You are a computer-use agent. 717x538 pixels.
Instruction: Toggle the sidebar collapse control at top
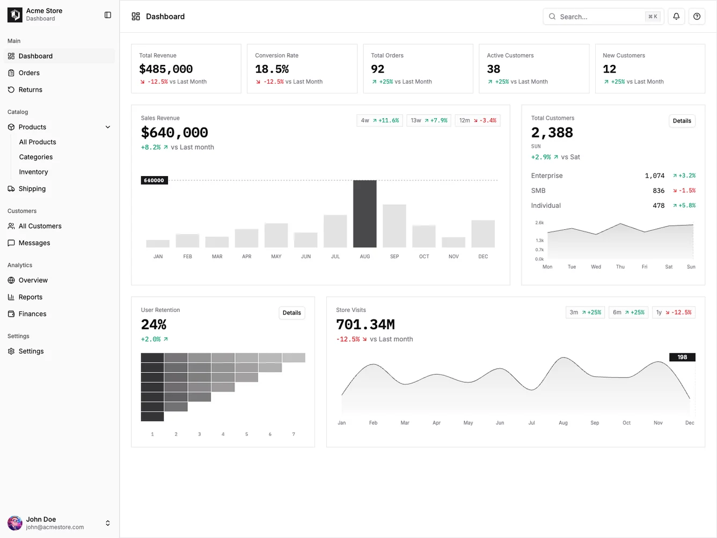pyautogui.click(x=107, y=15)
